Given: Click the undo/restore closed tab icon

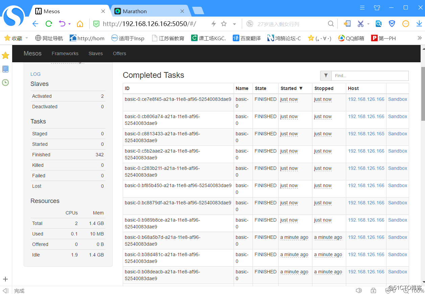Looking at the screenshot, I should tap(62, 24).
